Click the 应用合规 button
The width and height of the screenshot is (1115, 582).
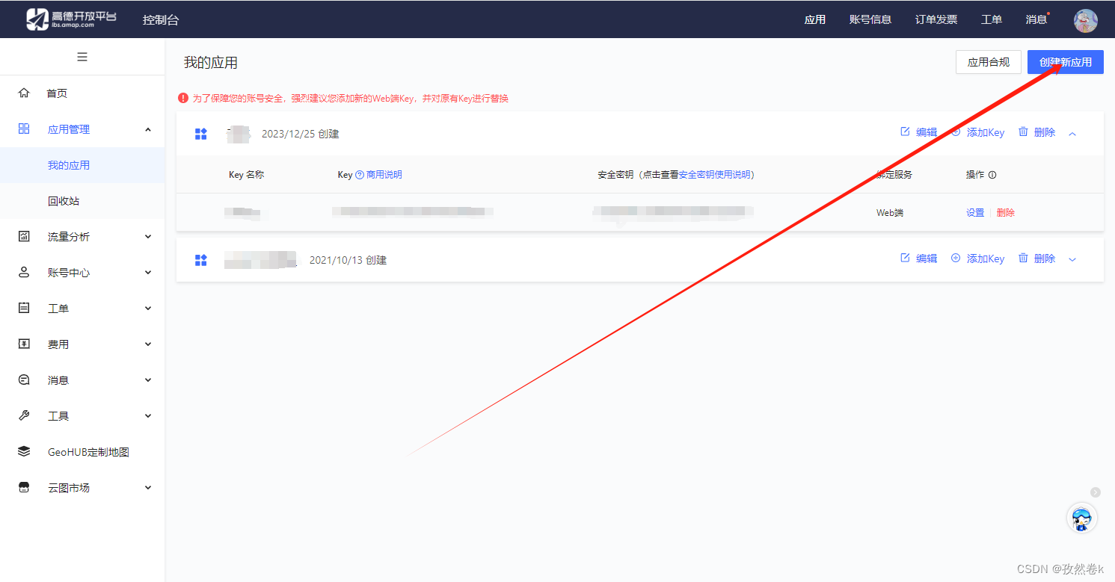tap(988, 62)
